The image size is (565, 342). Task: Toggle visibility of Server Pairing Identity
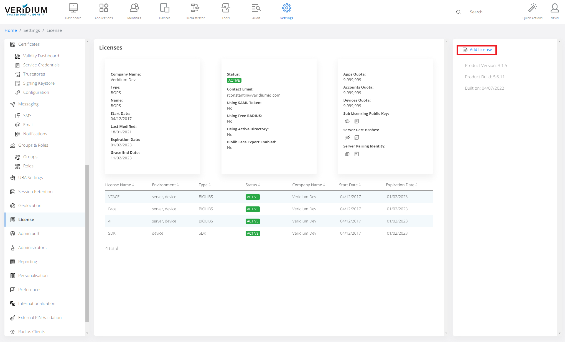[x=347, y=154]
